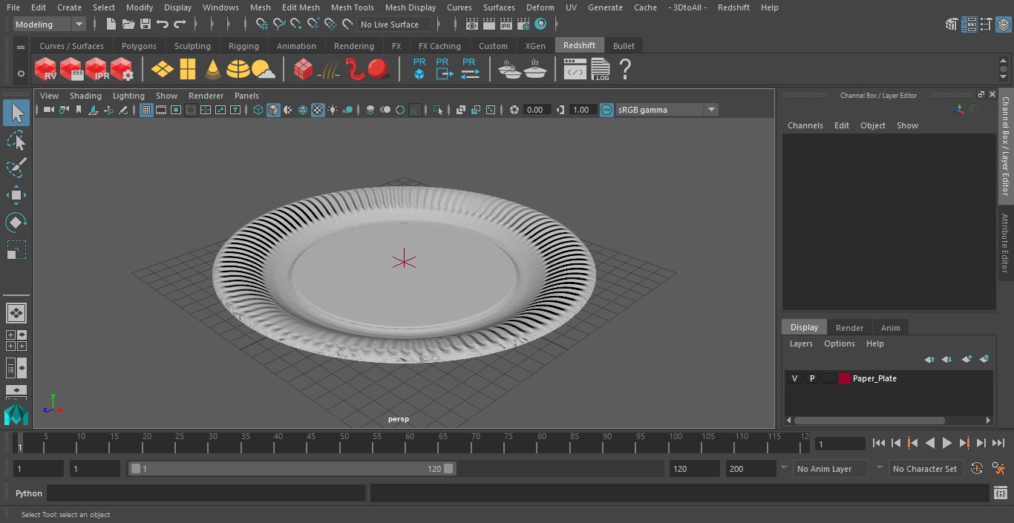
Task: Toggle isolate select in viewport toolbar
Action: (438, 110)
